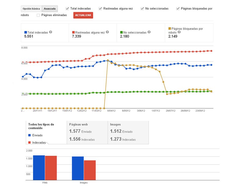
Task: Switch to Opción básica view
Action: tap(31, 9)
